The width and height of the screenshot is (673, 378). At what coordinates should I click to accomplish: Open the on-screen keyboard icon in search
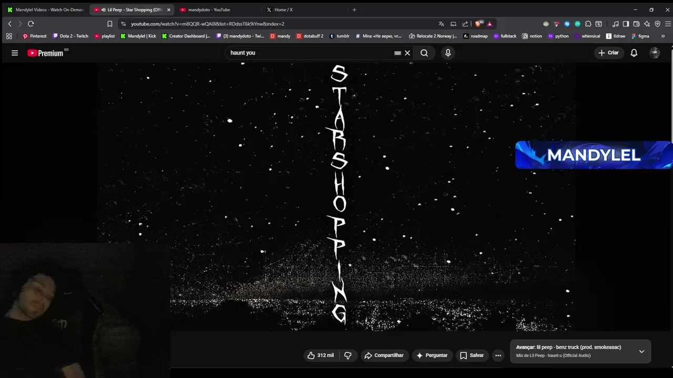coord(397,53)
